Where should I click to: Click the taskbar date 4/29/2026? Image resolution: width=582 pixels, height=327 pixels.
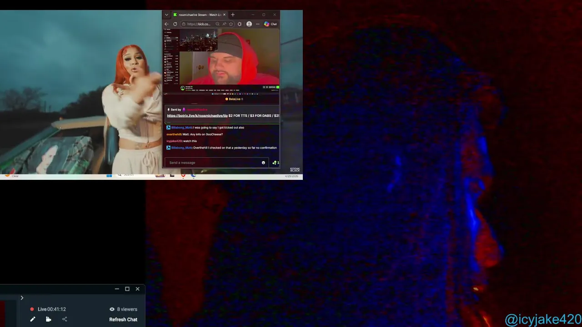(291, 176)
